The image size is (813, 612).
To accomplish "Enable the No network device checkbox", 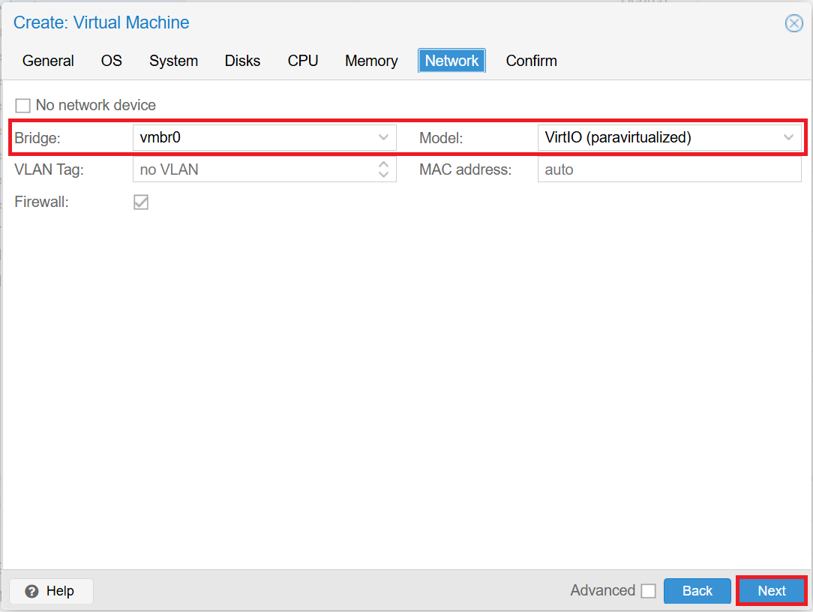I will (x=22, y=105).
